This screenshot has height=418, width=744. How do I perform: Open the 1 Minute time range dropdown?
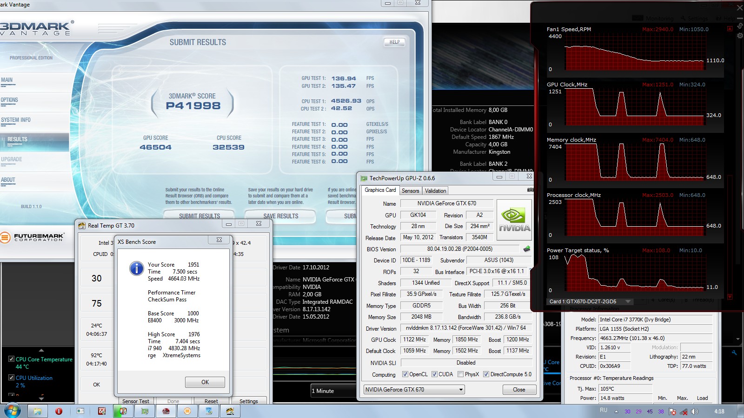(x=333, y=391)
